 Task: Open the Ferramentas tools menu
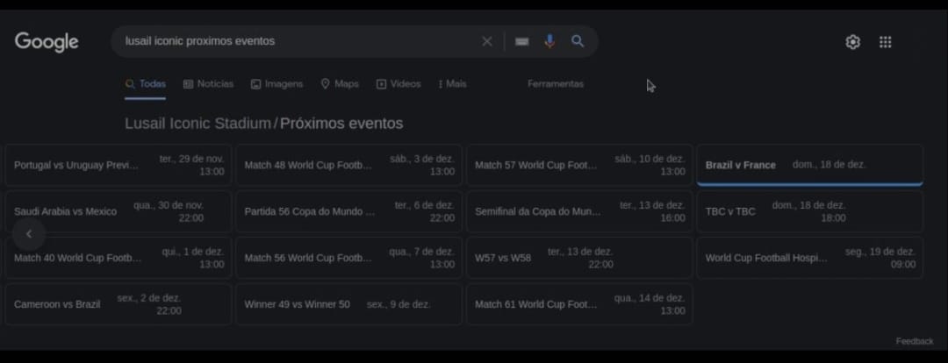[x=555, y=84]
